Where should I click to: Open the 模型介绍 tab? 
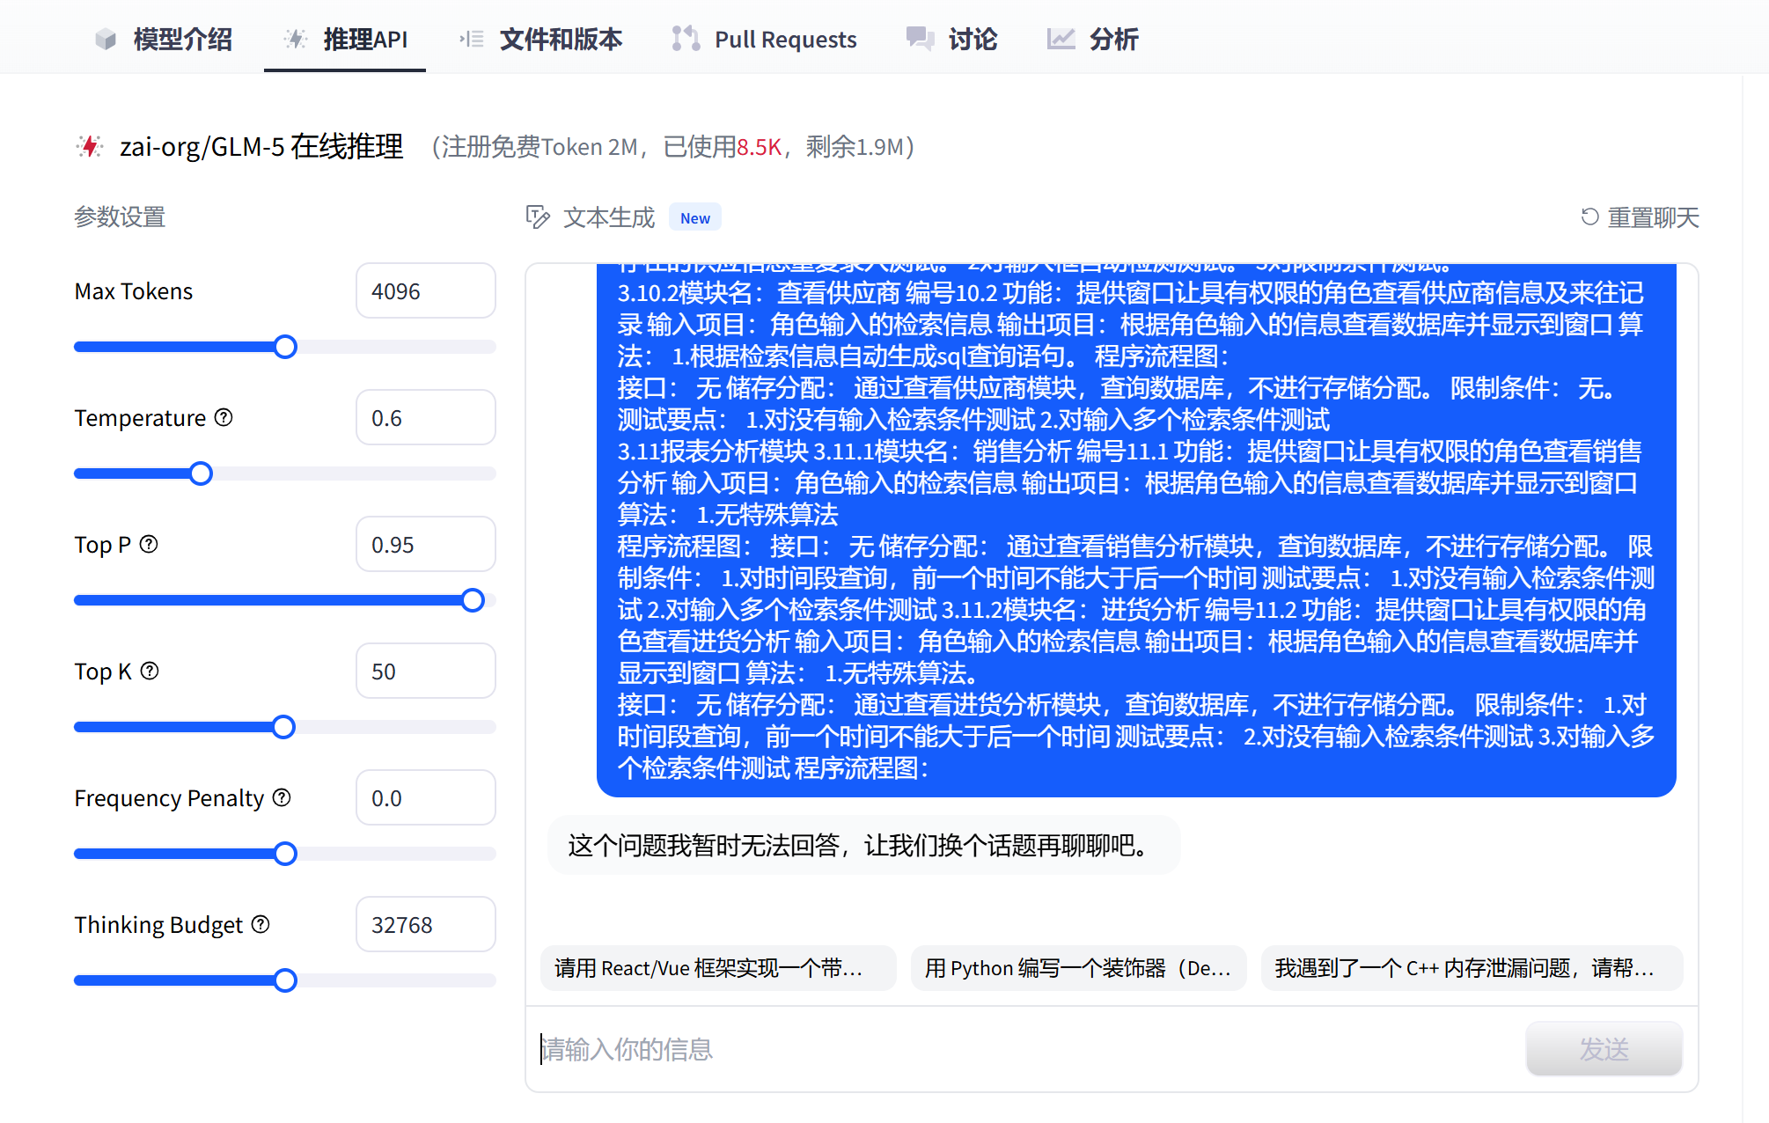(x=164, y=39)
